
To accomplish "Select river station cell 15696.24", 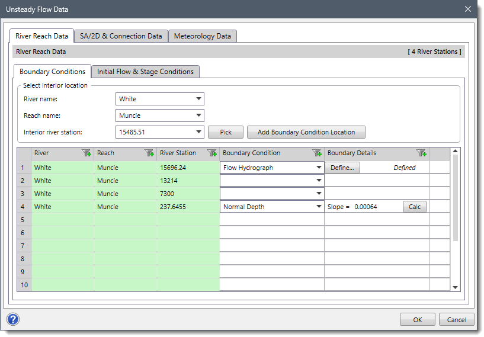I will click(x=188, y=168).
